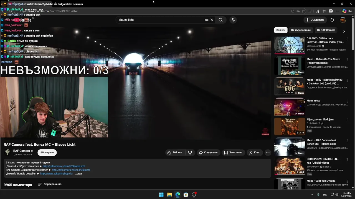Dislike the video with thumbs-down icon

[x=190, y=152]
